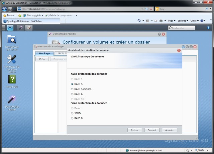214x154 pixels.
Task: Select the RAID 10 radio button
Action: pos(72,99)
